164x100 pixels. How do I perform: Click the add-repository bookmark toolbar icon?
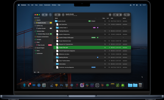50,15
